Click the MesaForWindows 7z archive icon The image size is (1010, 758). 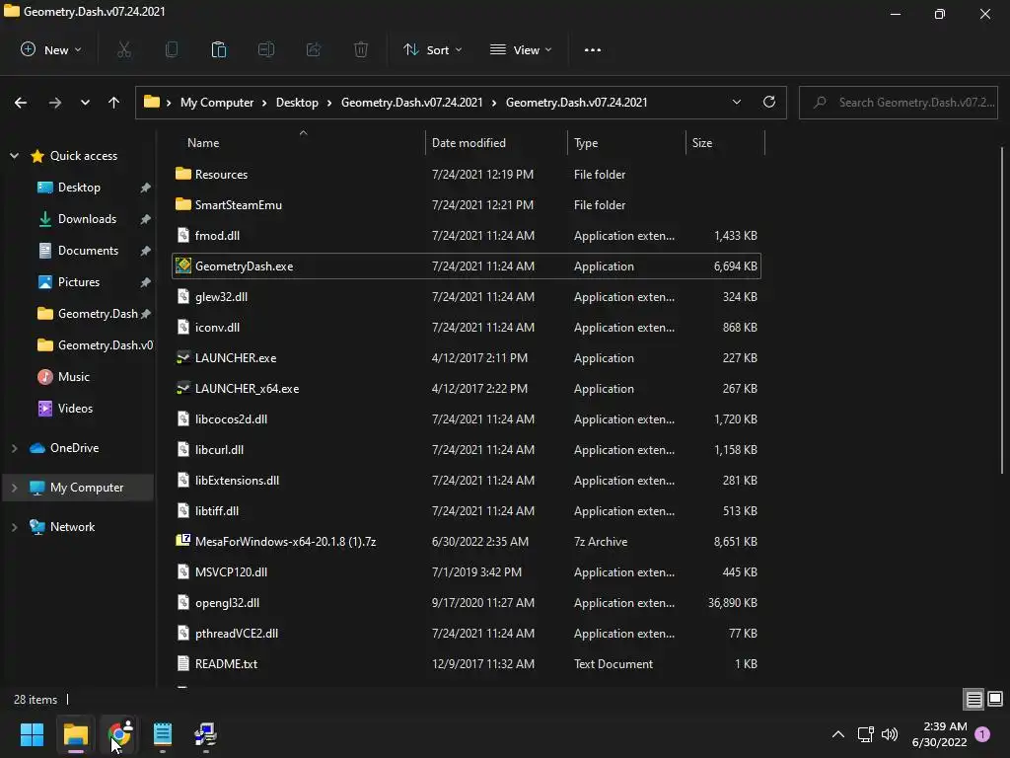pyautogui.click(x=183, y=541)
